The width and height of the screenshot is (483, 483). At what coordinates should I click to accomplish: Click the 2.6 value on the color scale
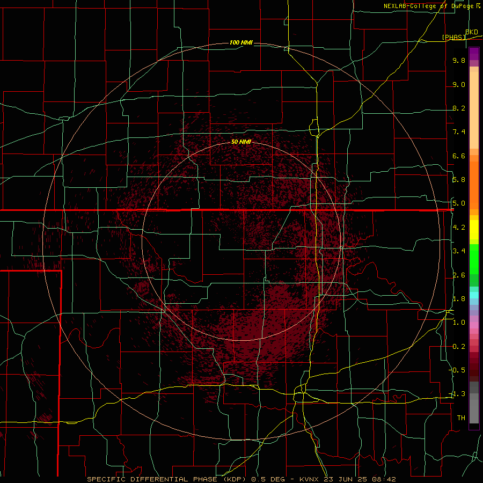tap(459, 275)
